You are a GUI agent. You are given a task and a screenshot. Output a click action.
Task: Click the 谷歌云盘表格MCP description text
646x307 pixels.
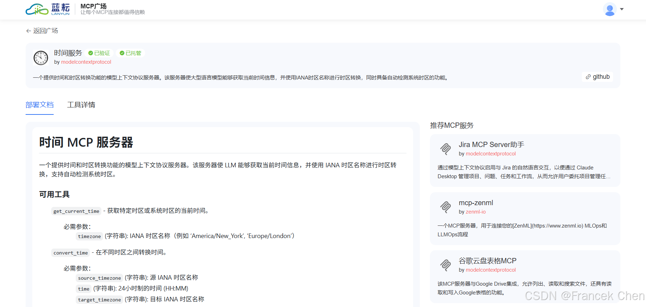525,288
